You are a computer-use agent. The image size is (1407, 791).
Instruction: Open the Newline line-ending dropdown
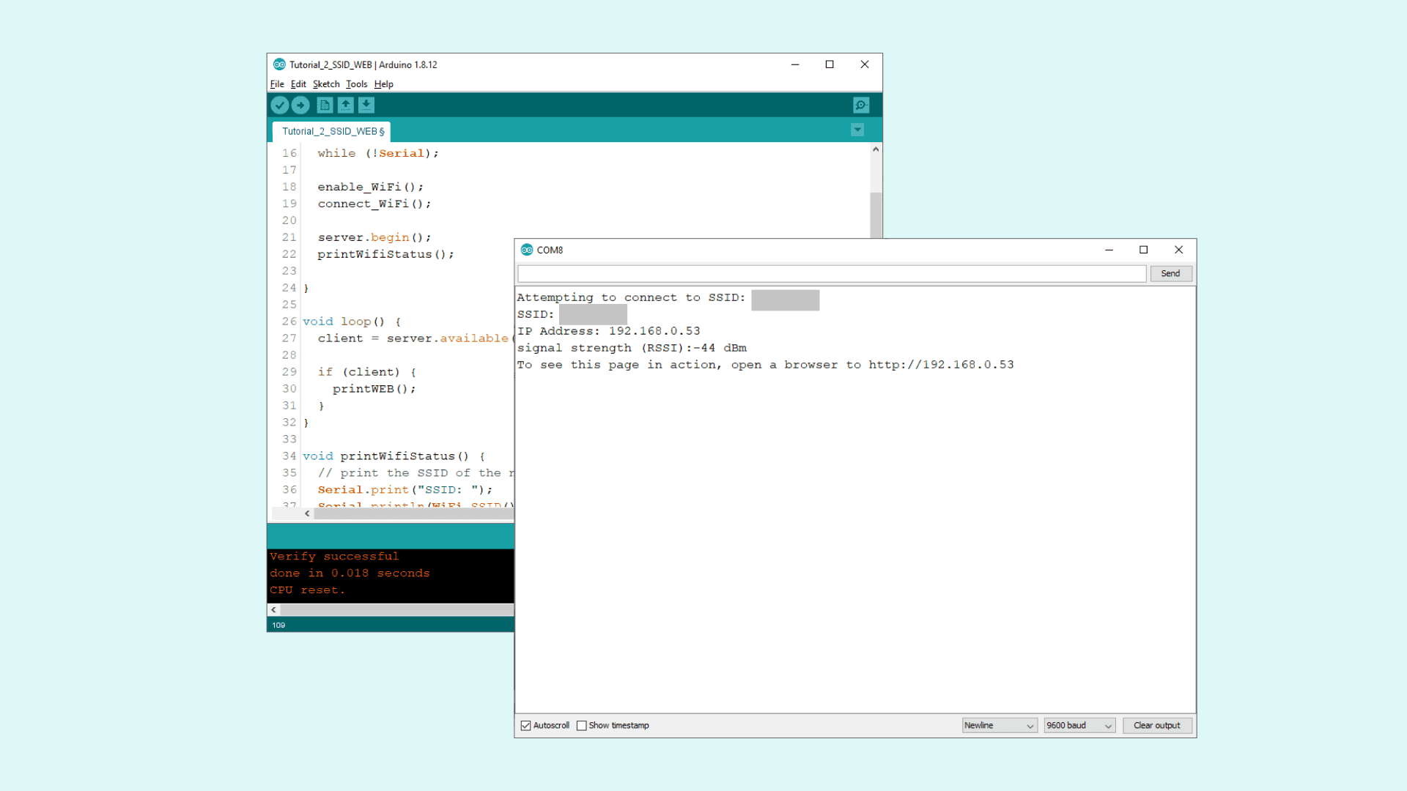(x=999, y=725)
